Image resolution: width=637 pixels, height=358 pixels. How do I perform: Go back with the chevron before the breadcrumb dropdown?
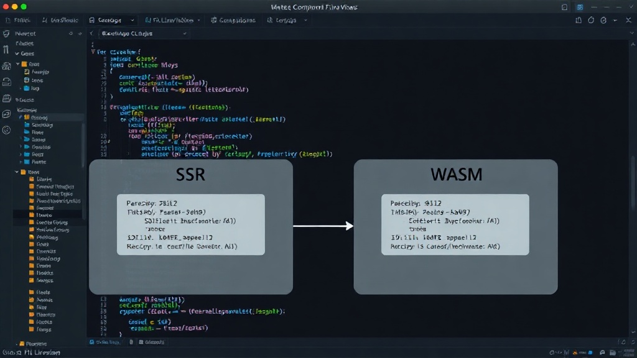tap(92, 34)
